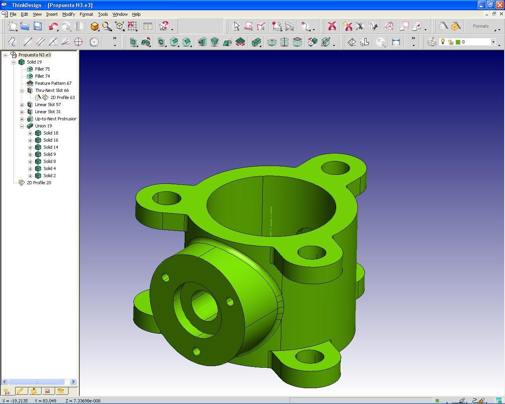Choose the trim scissors tool

click(359, 26)
